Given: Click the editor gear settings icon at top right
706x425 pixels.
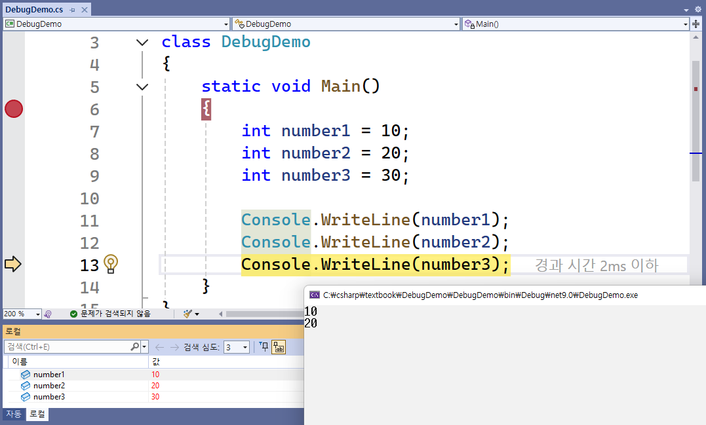Looking at the screenshot, I should coord(697,10).
